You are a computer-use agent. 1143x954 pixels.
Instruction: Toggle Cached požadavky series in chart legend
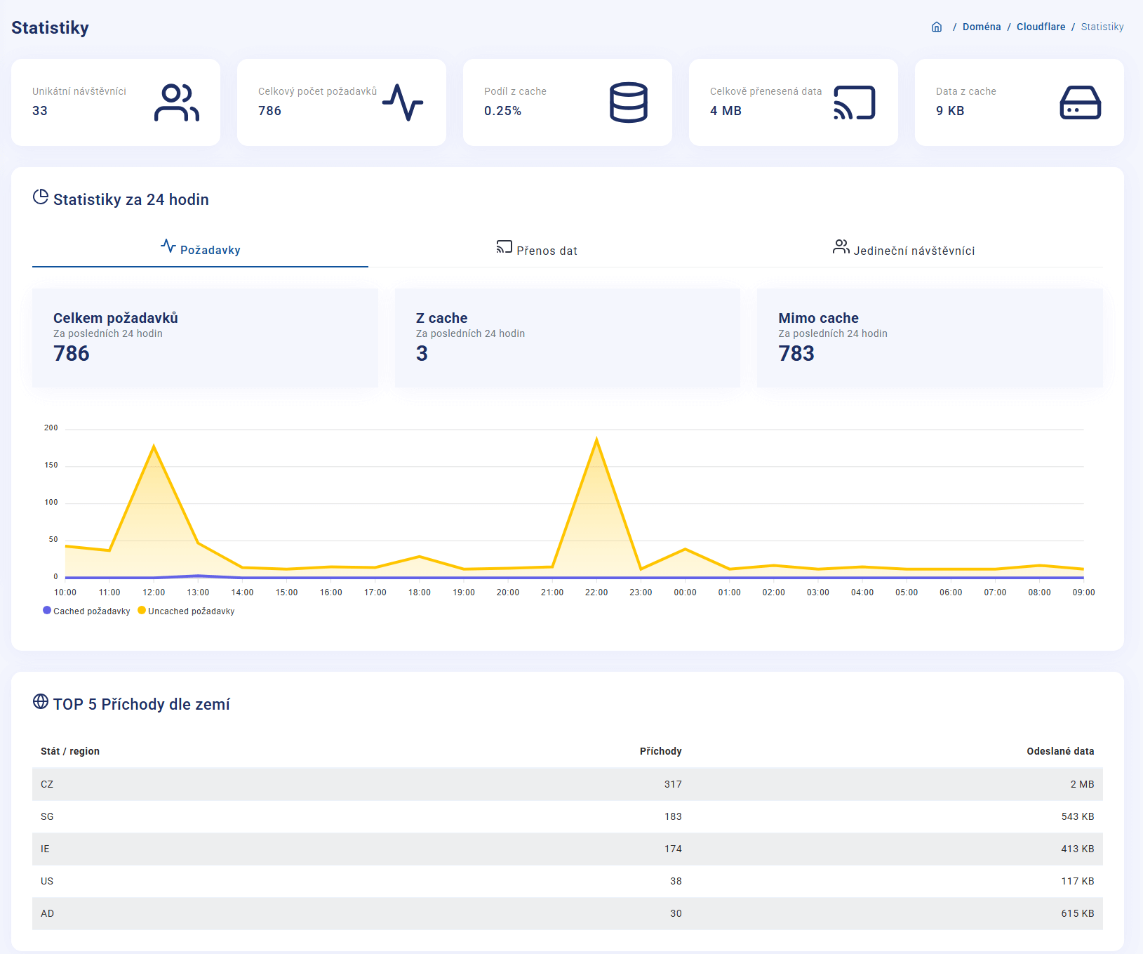coord(86,611)
